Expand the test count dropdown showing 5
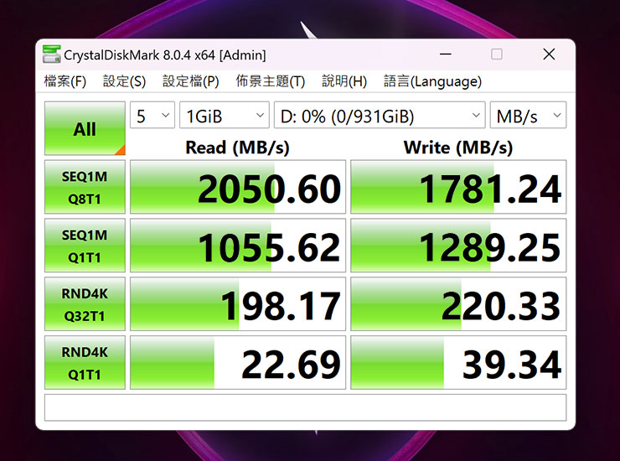Screen dimensions: 620x461 [152, 115]
